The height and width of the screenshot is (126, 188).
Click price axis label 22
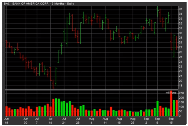181,71
